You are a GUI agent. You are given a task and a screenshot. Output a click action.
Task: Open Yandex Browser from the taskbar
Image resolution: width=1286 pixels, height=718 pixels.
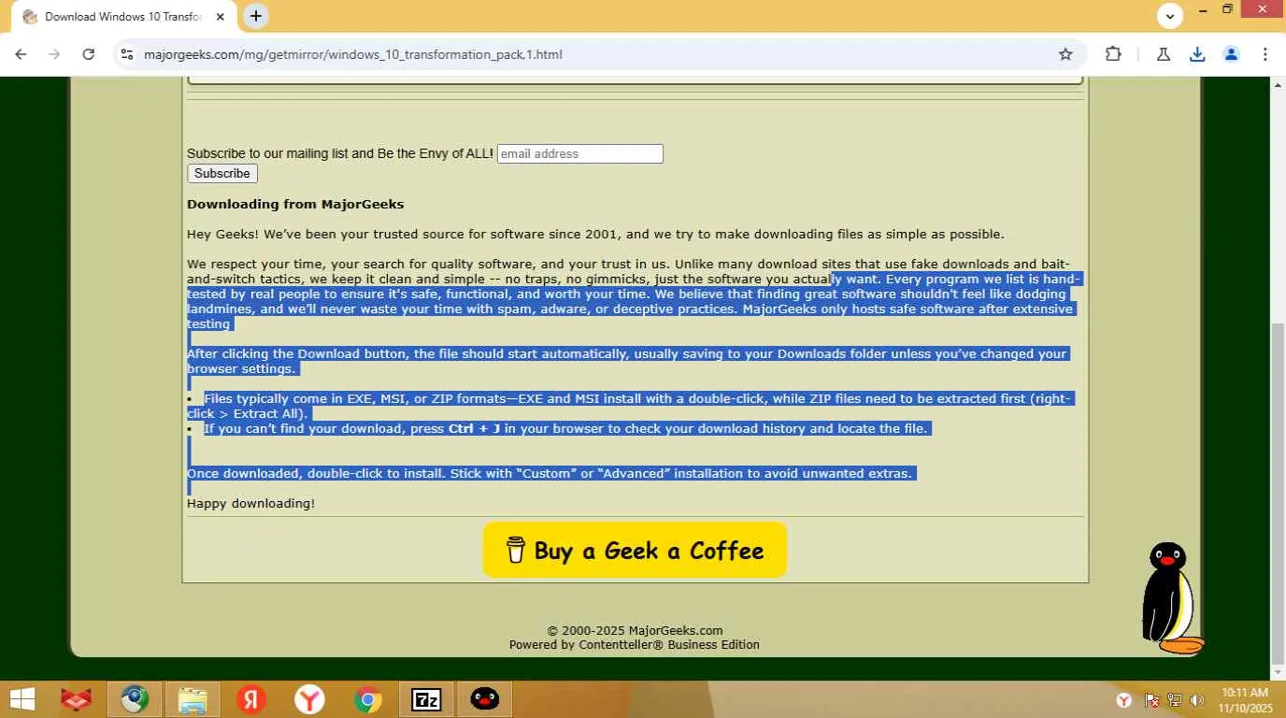[x=309, y=699]
